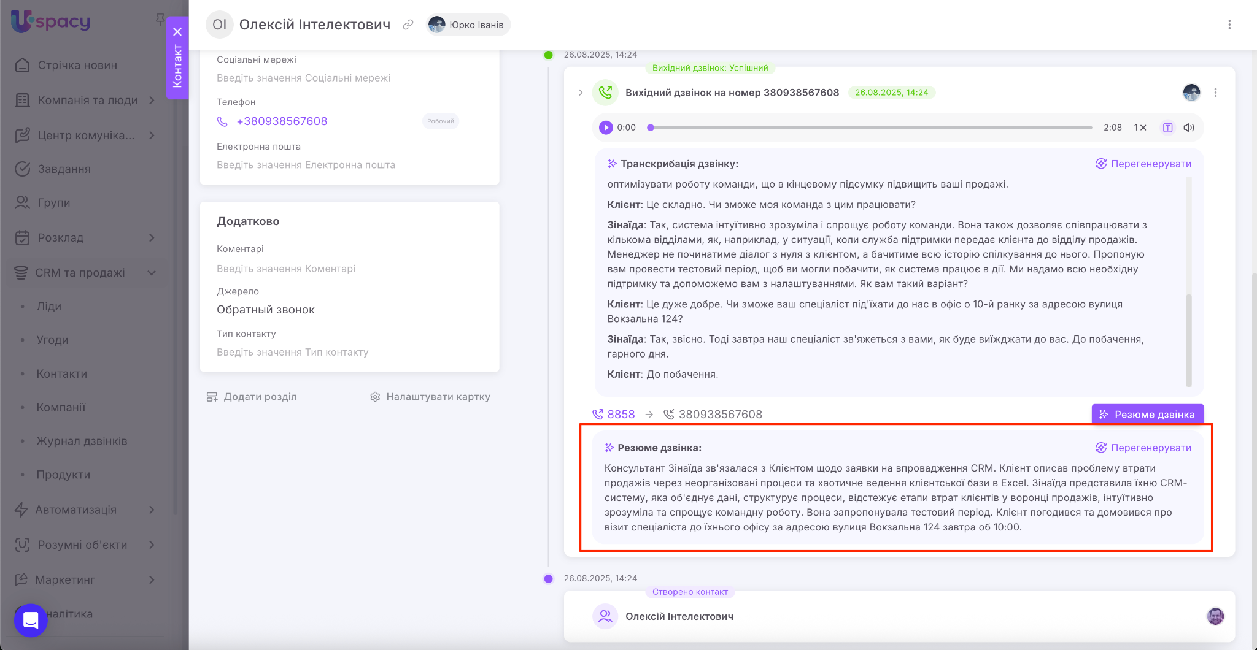Go to Завдання section

pyautogui.click(x=64, y=169)
